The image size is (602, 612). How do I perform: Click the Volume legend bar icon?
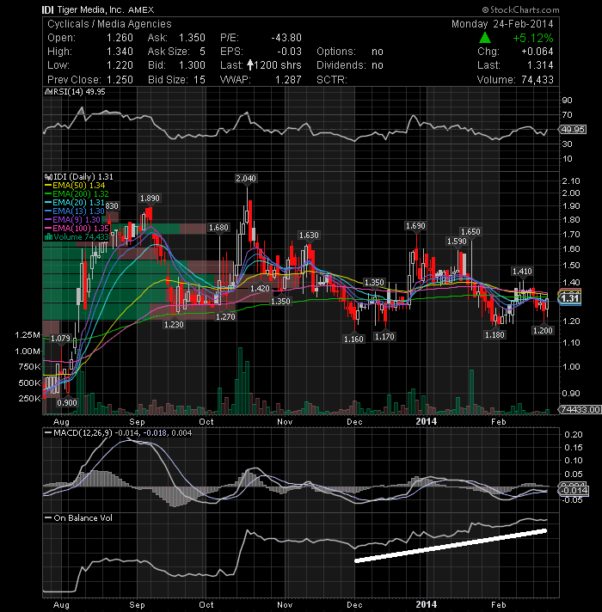coord(48,237)
